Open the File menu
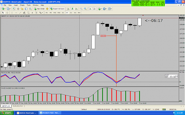The height and width of the screenshot is (115, 185). 5,5
